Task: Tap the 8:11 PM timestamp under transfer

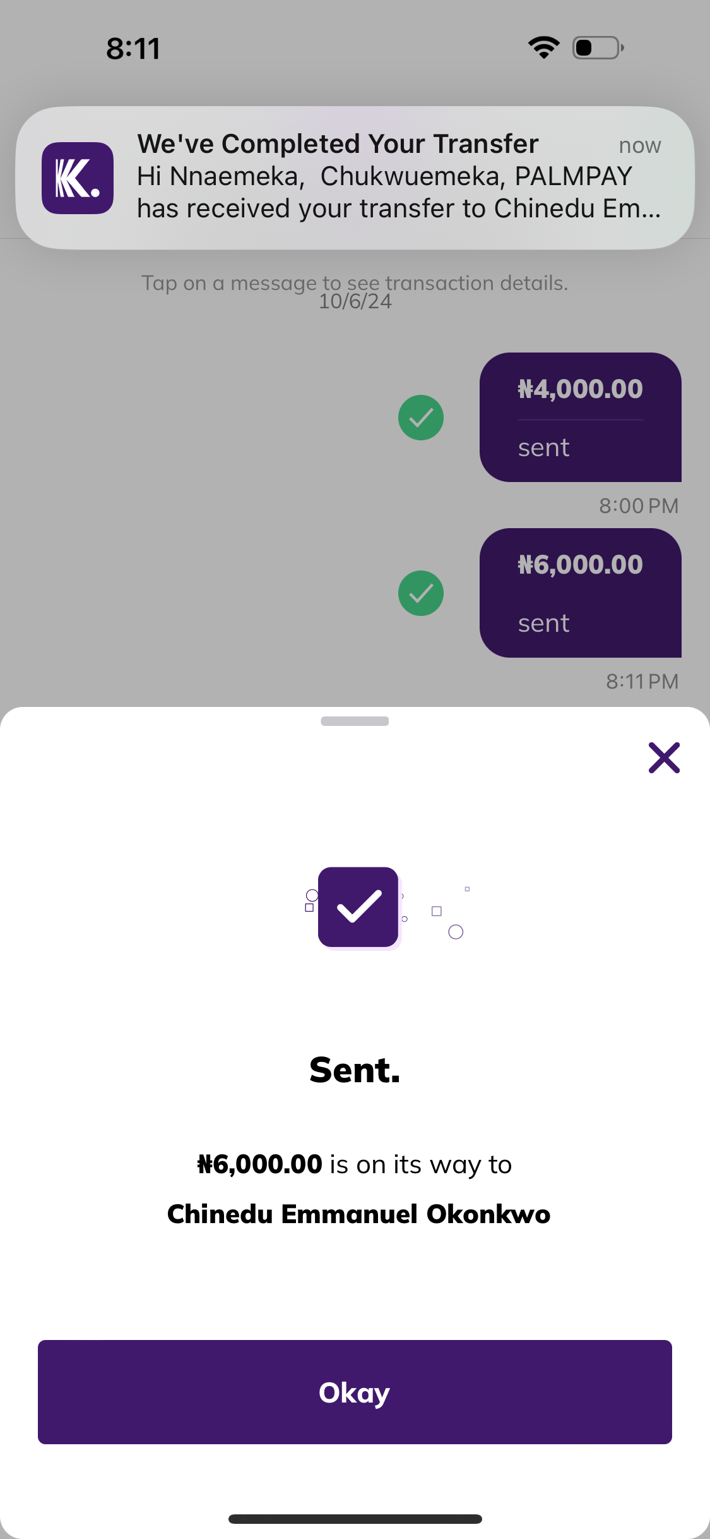Action: click(x=642, y=682)
